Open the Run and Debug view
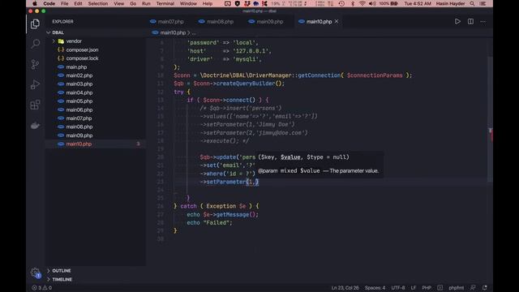Screen dimensions: 519x292 coord(35,84)
